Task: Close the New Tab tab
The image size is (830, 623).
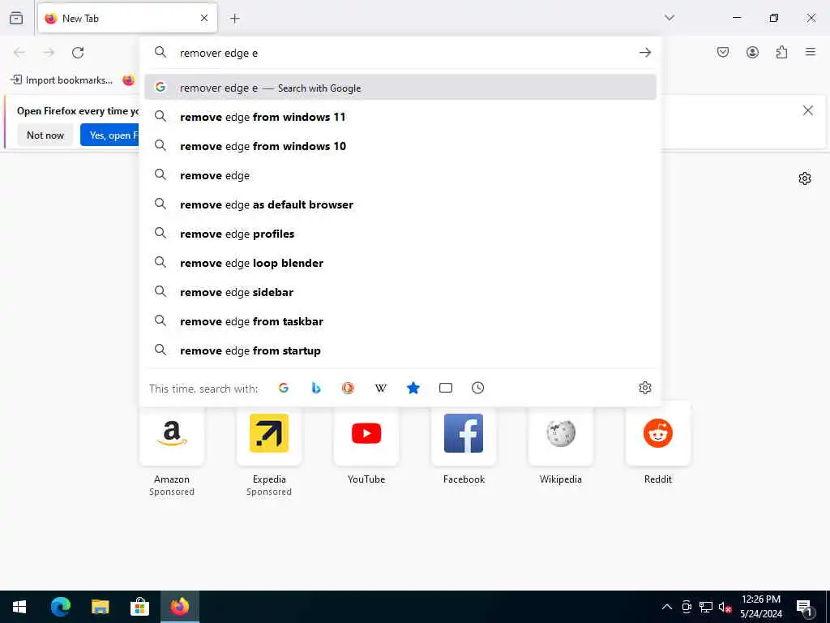Action: (x=204, y=18)
